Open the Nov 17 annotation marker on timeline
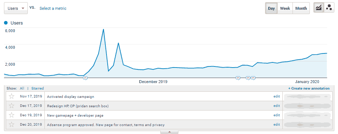Image resolution: width=338 pixels, height=134 pixels. pyautogui.click(x=85, y=78)
